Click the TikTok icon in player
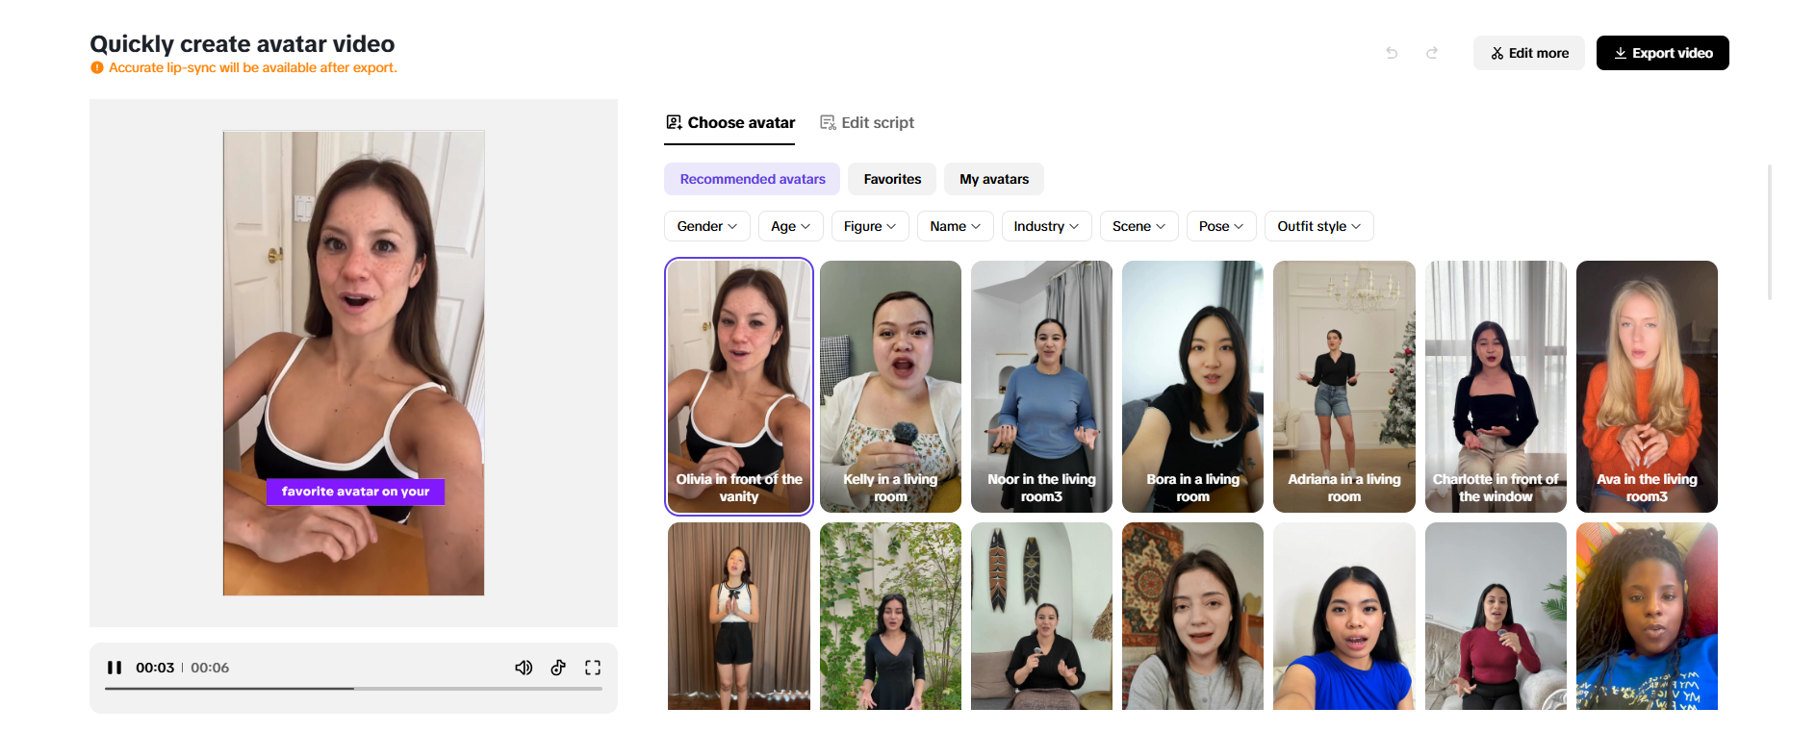This screenshot has height=733, width=1816. coord(558,668)
